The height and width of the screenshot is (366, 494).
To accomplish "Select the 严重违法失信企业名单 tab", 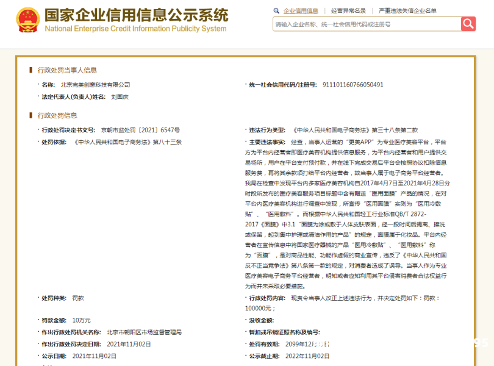I will [x=407, y=10].
